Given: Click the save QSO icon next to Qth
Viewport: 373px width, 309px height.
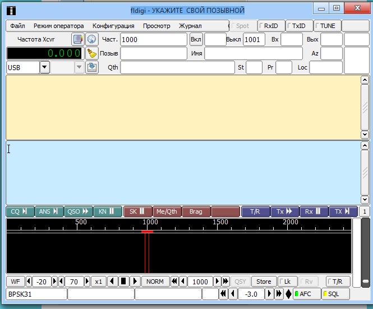Looking at the screenshot, I should click(x=93, y=67).
